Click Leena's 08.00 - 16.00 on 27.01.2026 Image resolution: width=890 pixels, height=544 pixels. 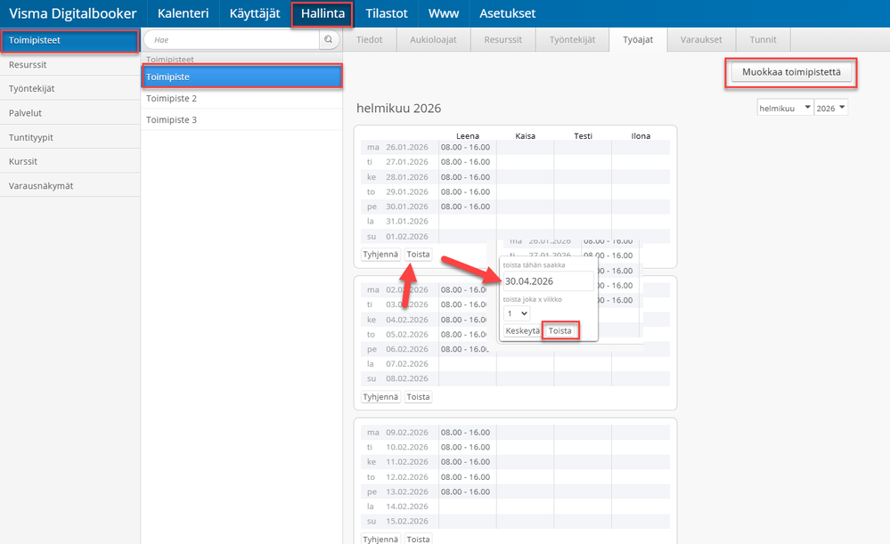pyautogui.click(x=465, y=162)
